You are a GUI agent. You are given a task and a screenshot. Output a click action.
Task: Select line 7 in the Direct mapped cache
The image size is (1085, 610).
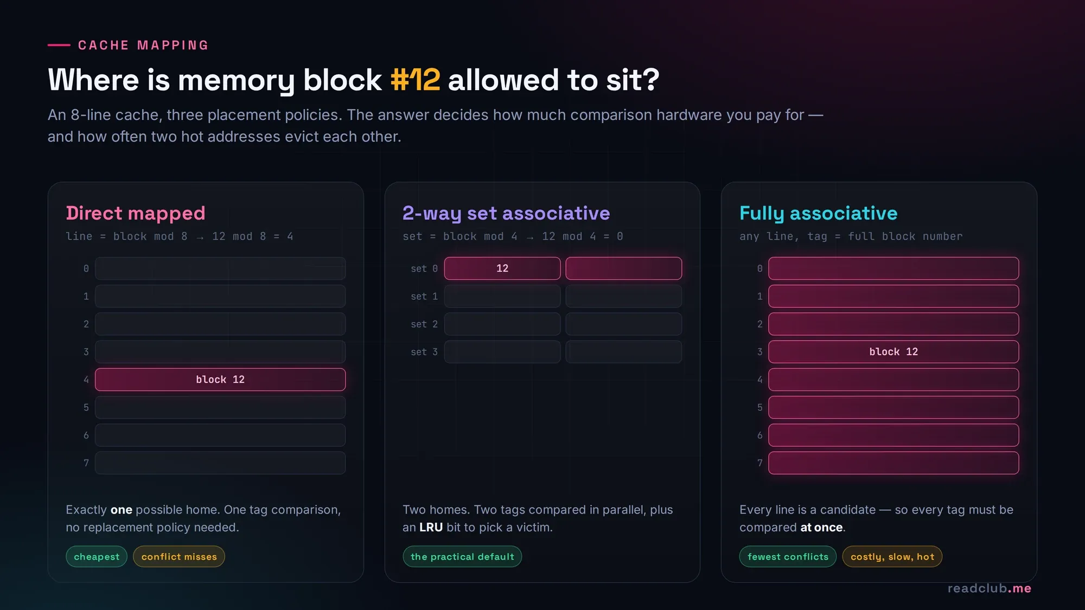point(220,463)
